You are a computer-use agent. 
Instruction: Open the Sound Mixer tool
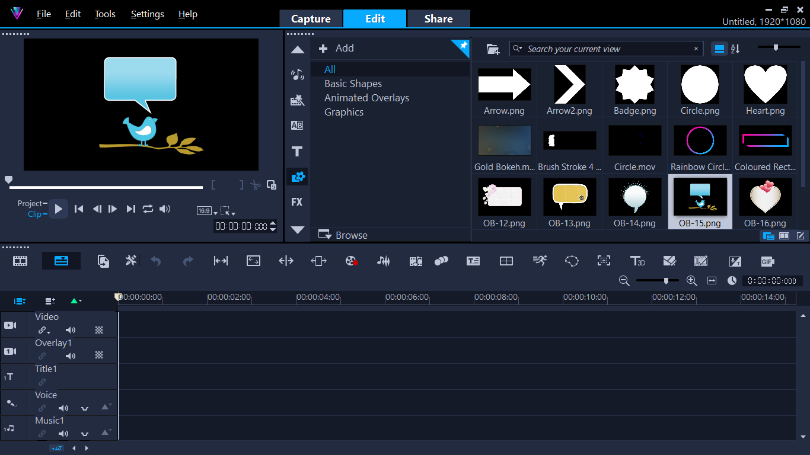tap(384, 261)
